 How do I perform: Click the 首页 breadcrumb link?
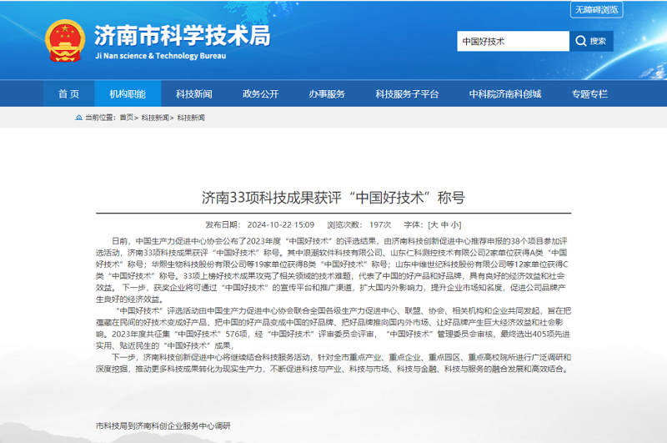(127, 118)
